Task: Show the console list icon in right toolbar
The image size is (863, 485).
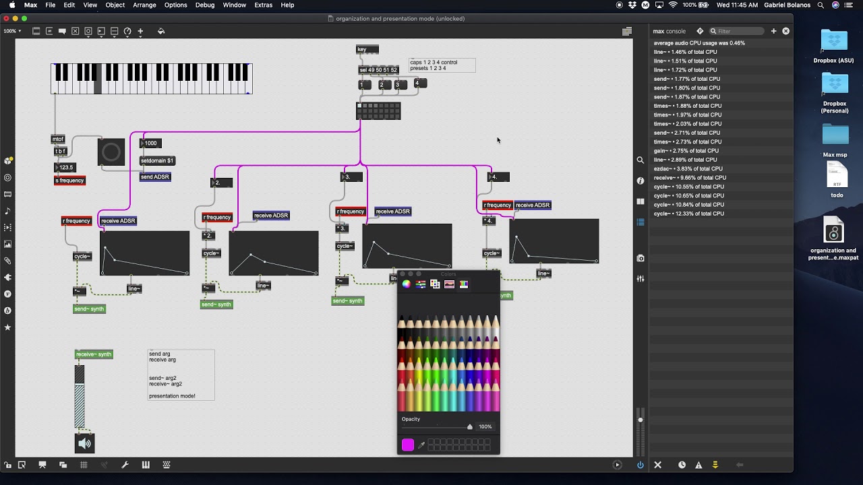Action: 641,222
